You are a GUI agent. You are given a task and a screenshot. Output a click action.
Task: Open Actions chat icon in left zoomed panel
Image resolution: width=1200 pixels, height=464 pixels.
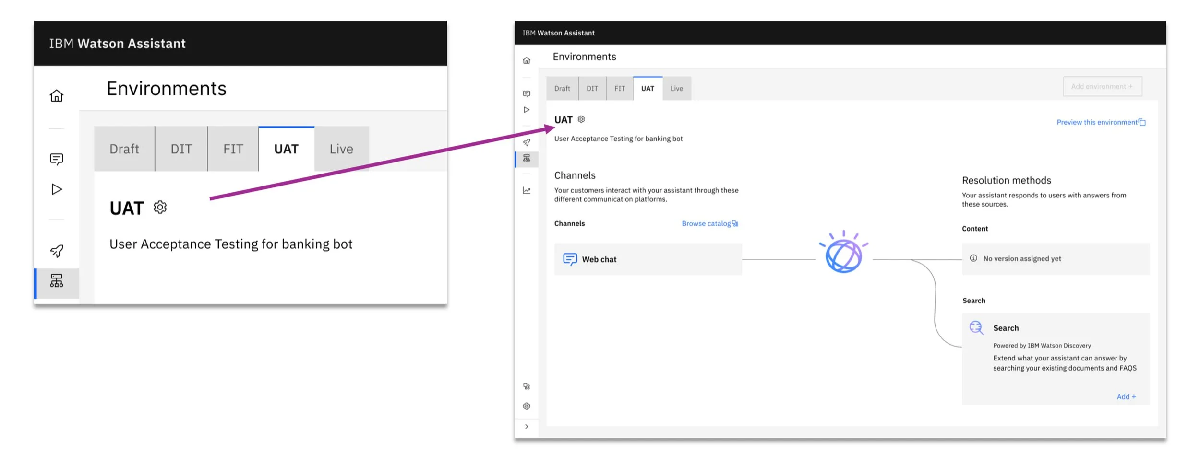click(57, 159)
